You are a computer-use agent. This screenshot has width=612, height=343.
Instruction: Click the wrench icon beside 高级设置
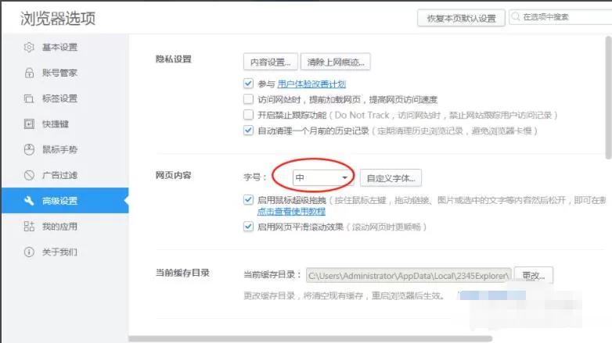coord(29,201)
